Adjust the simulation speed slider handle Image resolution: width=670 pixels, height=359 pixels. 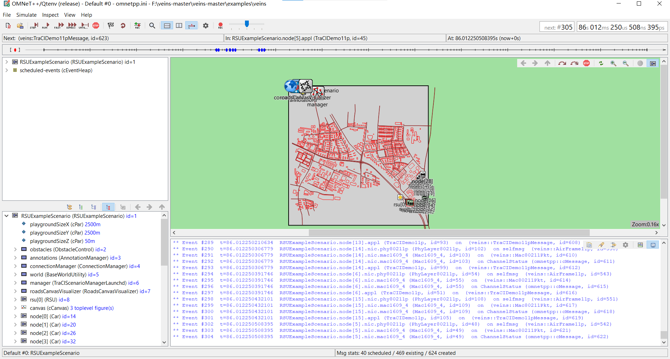point(247,24)
